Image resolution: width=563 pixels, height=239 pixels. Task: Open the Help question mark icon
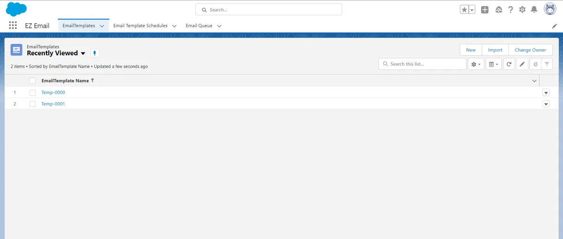point(510,9)
